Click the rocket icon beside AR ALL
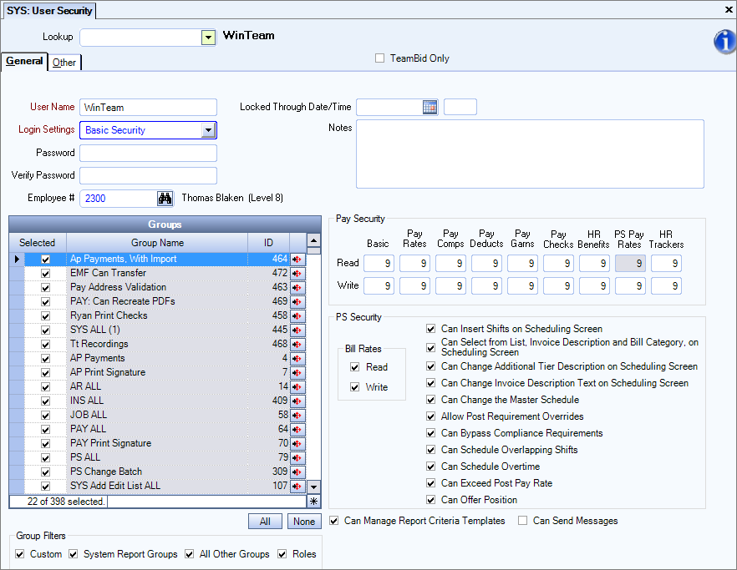737x570 pixels. 297,386
